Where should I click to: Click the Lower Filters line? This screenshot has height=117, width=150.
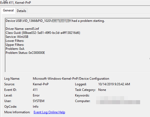pos(15,41)
